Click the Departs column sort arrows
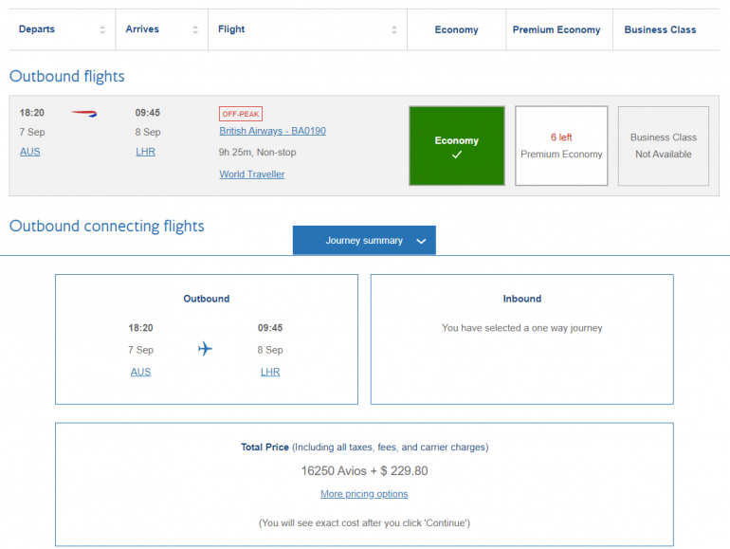The height and width of the screenshot is (549, 730). pos(102,30)
